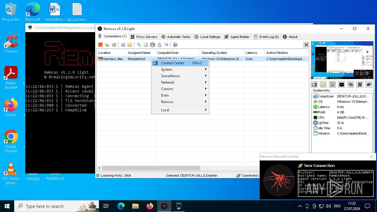Sort by the Active Window column header
This screenshot has width=377, height=212.
click(x=287, y=53)
